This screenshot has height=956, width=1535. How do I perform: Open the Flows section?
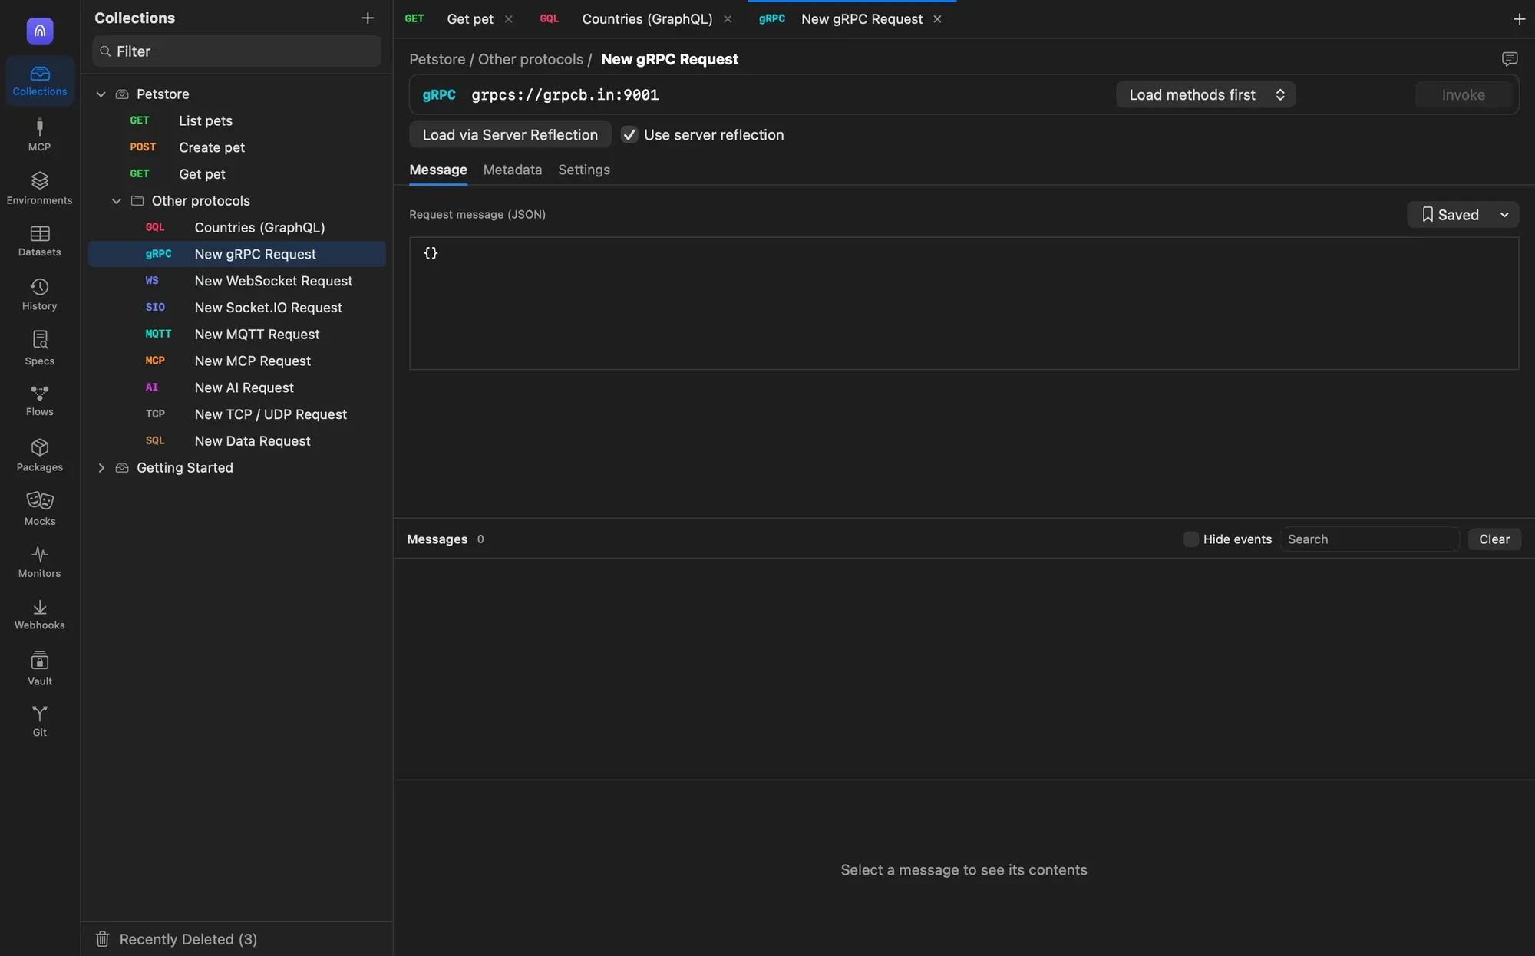(39, 401)
